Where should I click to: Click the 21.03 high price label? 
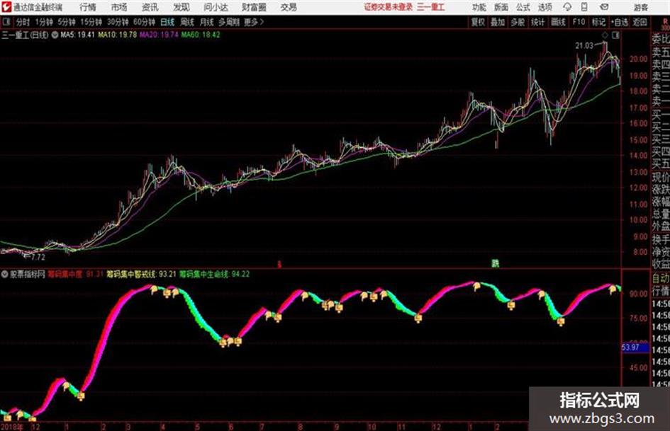pyautogui.click(x=584, y=46)
